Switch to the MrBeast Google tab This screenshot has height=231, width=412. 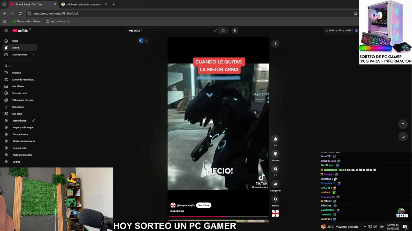[84, 4]
